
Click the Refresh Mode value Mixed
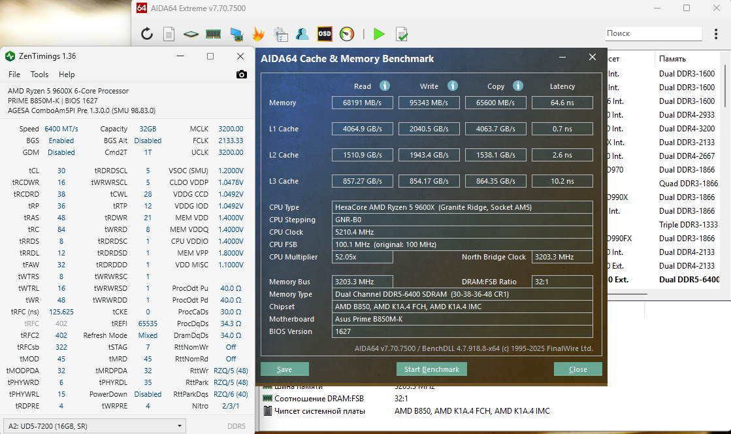pos(148,335)
